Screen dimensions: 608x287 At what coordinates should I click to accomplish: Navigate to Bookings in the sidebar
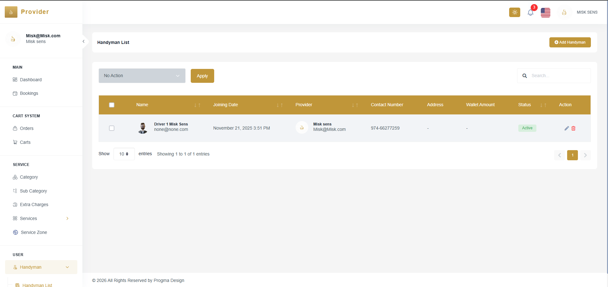click(29, 93)
